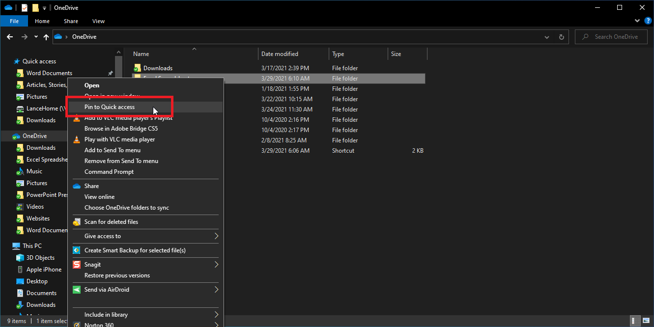Screen dimensions: 654x327
Task: Go up one folder level arrow
Action: coord(46,37)
